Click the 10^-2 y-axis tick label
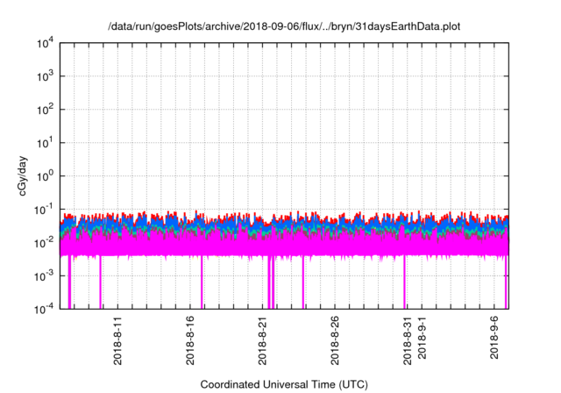The width and height of the screenshot is (561, 393). (x=45, y=243)
